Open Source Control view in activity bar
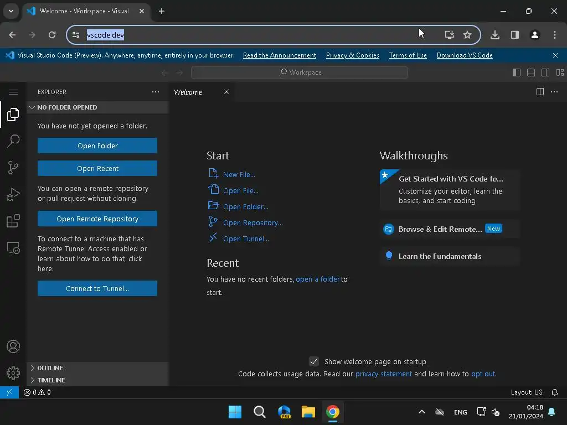 coord(13,168)
